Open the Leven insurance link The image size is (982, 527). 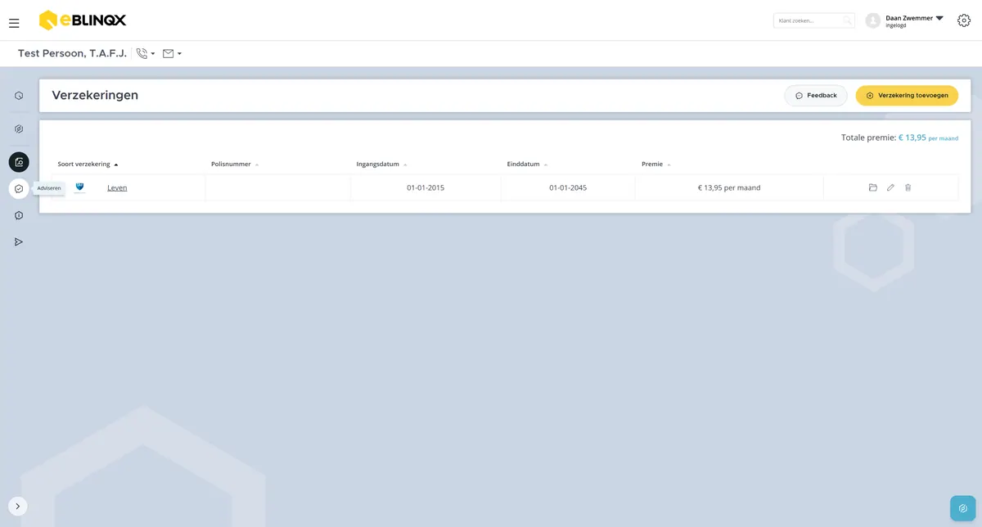pos(117,187)
